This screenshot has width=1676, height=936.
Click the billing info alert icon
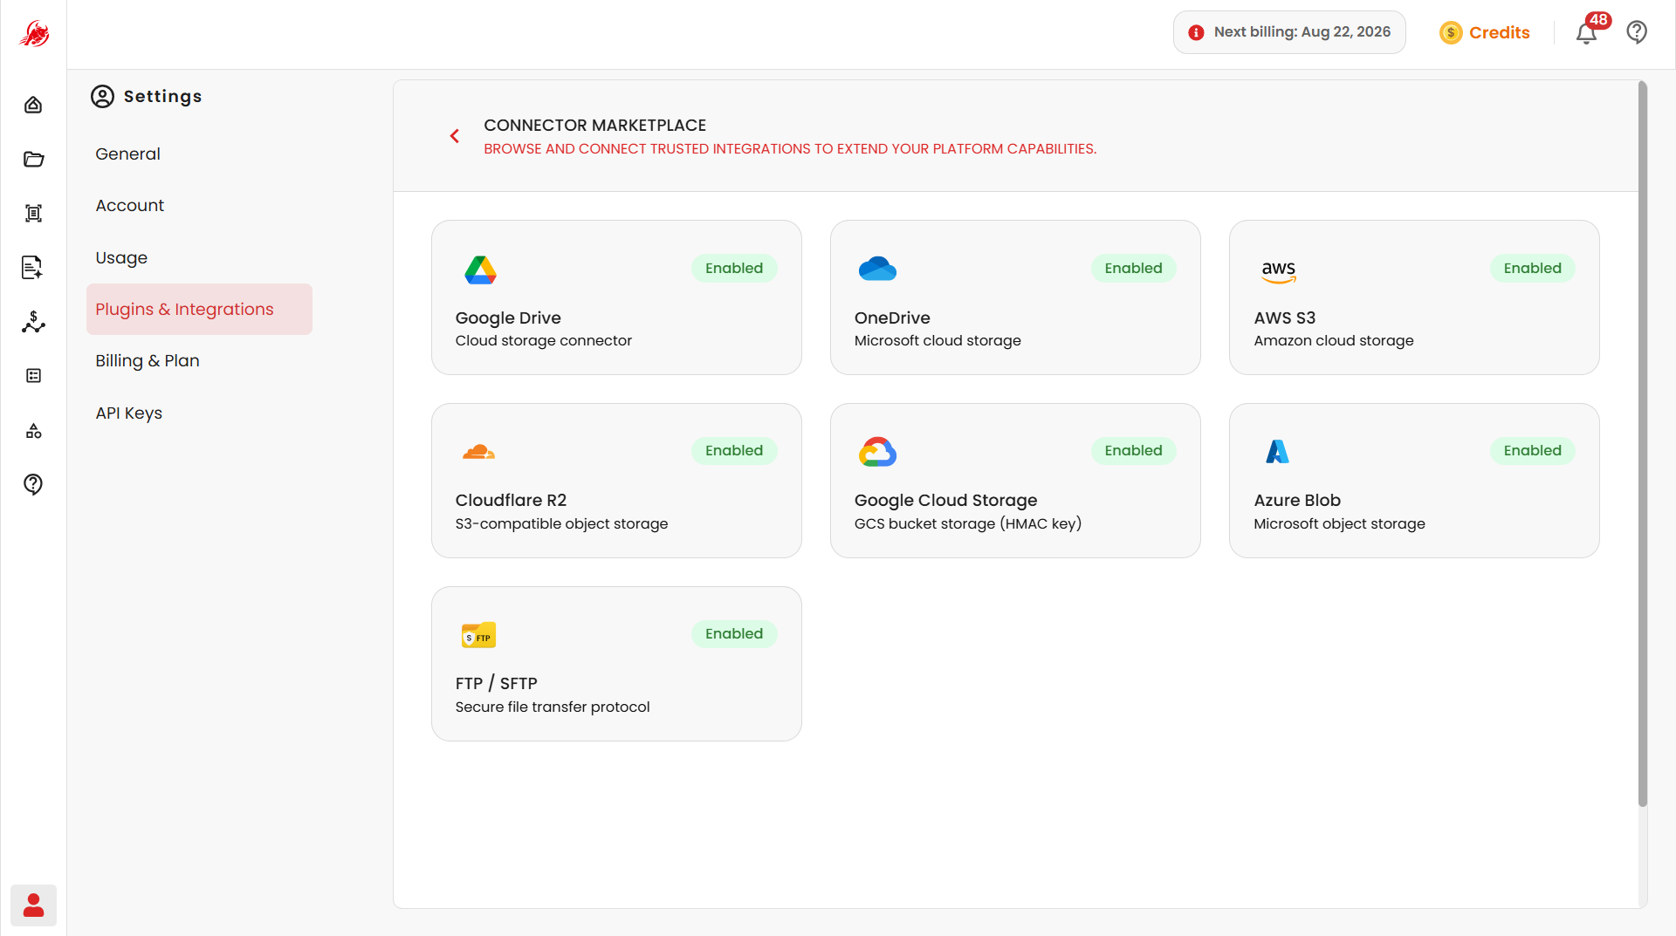[x=1196, y=32]
